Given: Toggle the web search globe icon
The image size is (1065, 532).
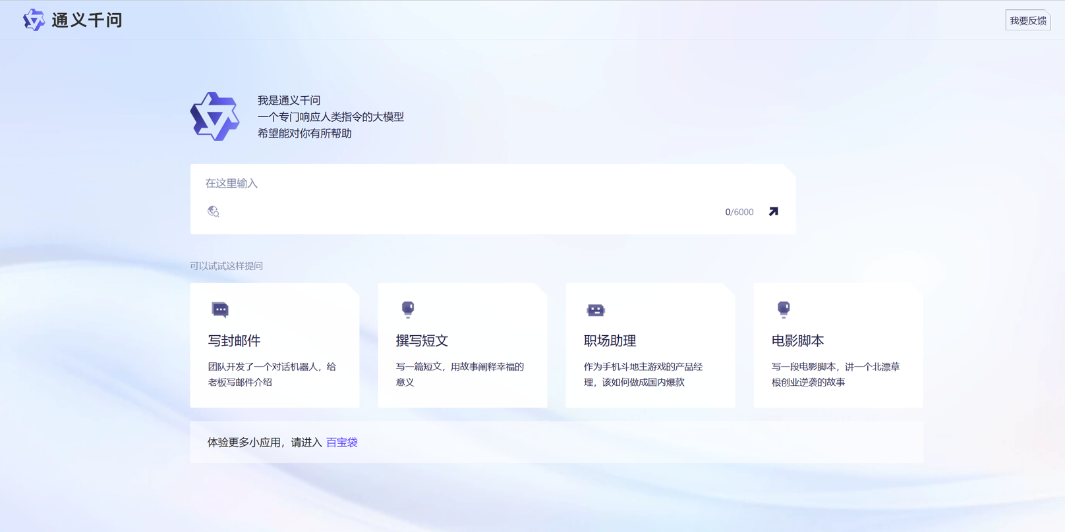Looking at the screenshot, I should tap(214, 211).
